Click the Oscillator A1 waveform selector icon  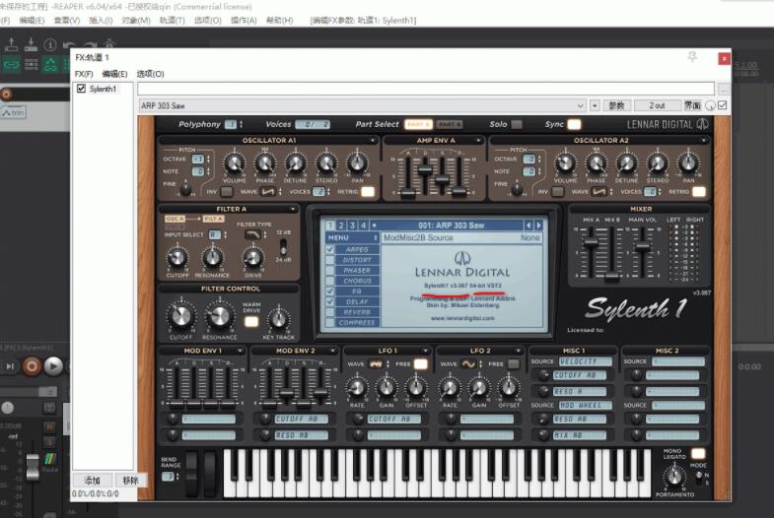(x=268, y=192)
